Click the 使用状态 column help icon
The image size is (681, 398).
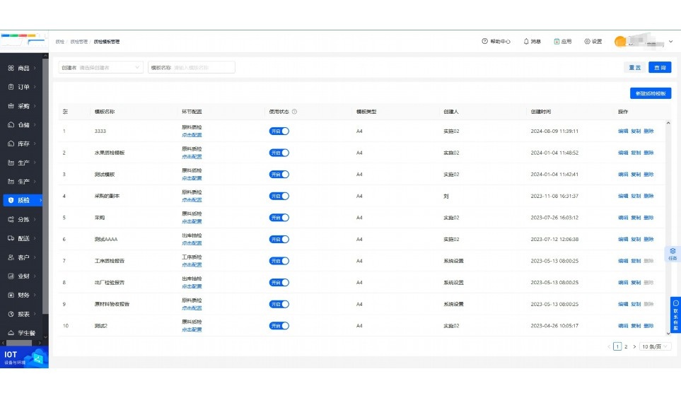[294, 112]
